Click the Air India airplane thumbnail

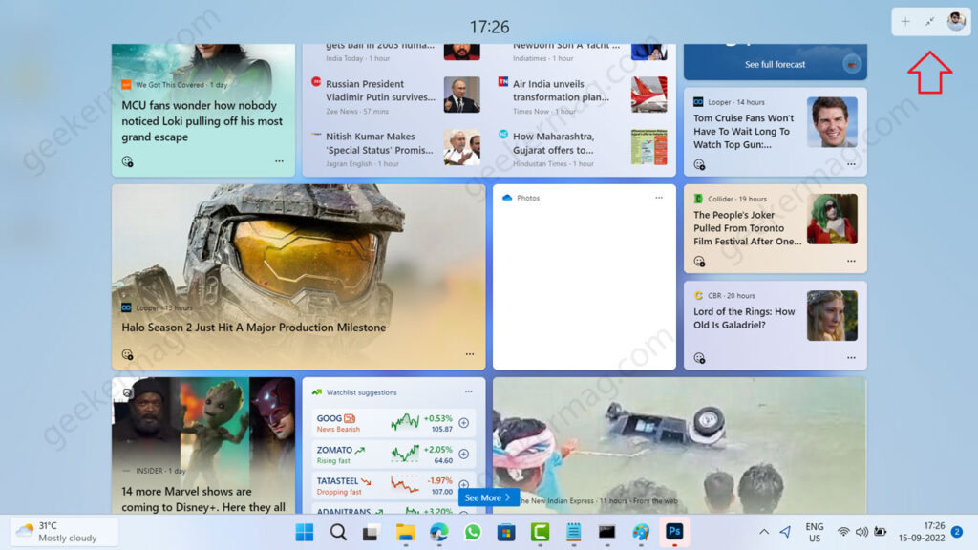pos(648,95)
